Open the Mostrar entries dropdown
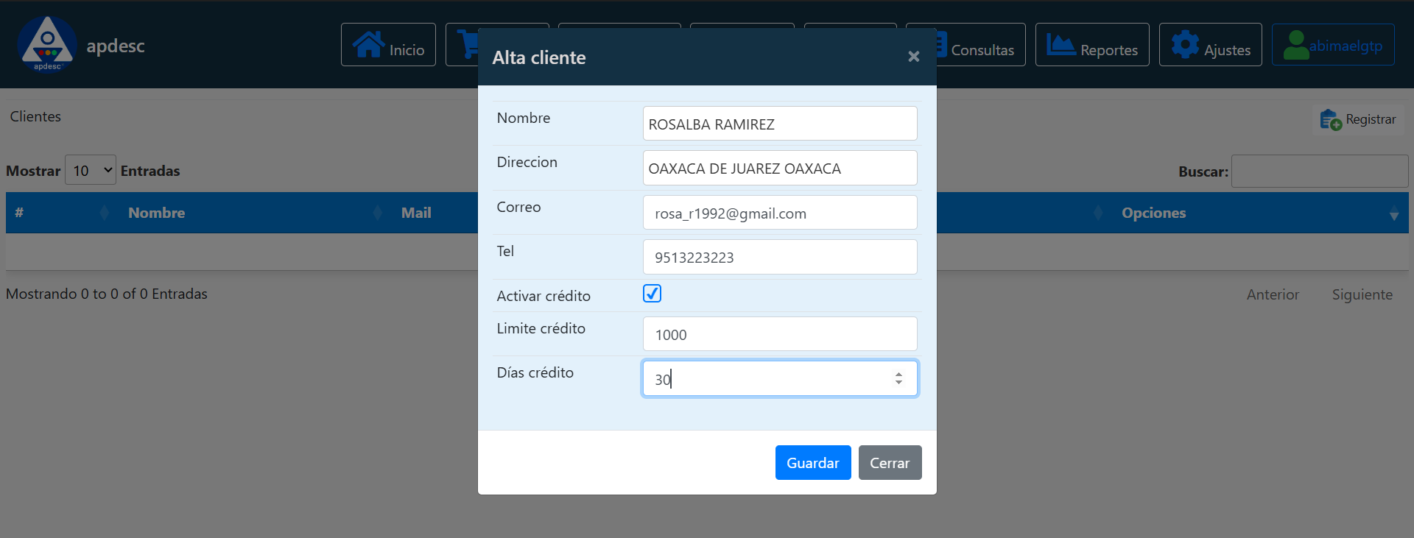 click(x=91, y=170)
